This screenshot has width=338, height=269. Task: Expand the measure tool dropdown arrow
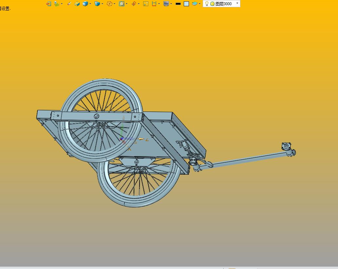(159, 4)
